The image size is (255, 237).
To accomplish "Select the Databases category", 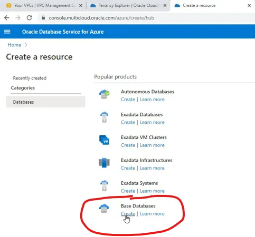I will (x=45, y=102).
